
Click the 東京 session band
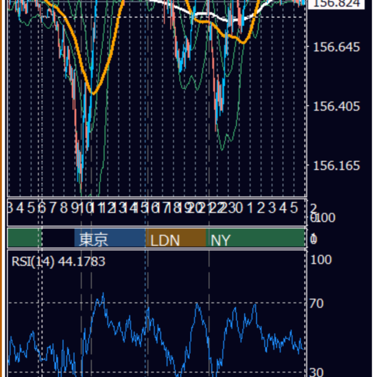(x=110, y=238)
